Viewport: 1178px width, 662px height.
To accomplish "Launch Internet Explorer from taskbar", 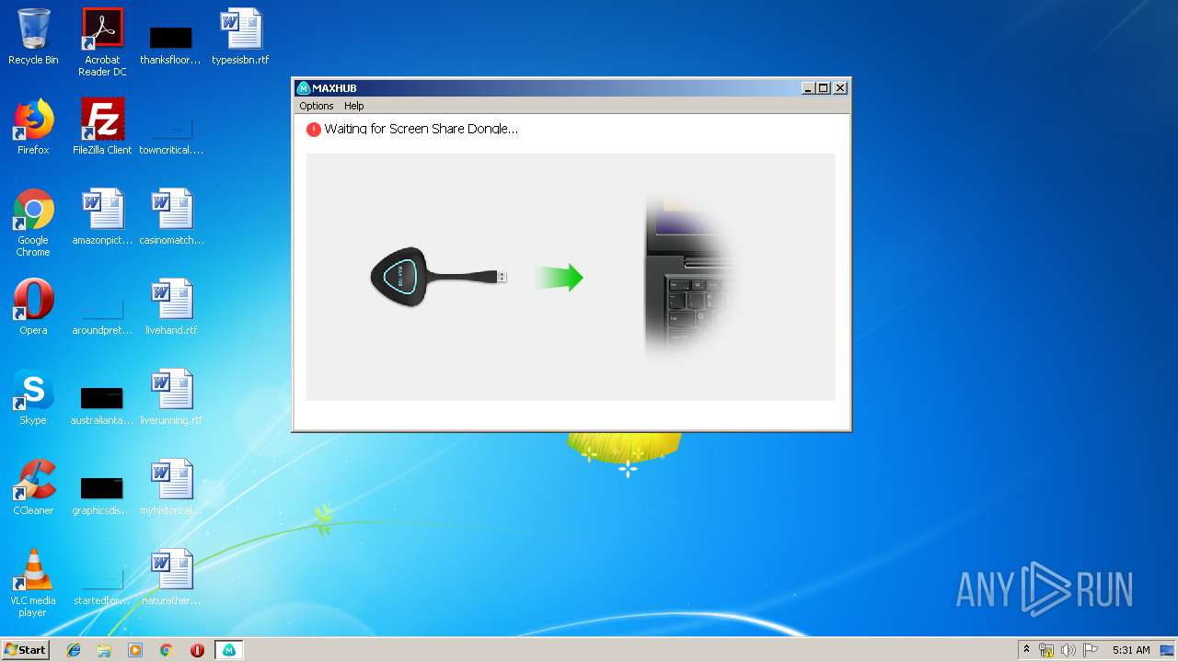I will 74,650.
